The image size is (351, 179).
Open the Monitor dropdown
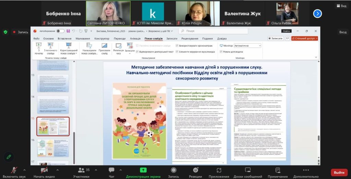click(x=247, y=45)
